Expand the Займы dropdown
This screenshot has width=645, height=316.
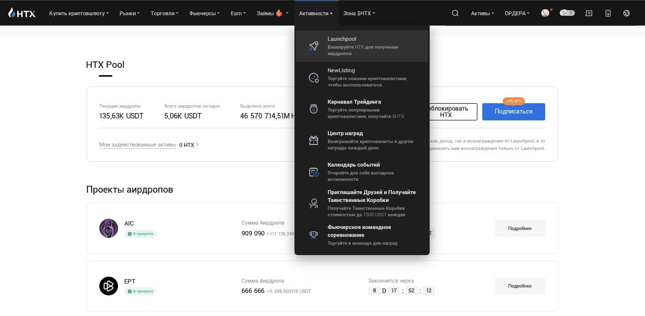tap(272, 13)
